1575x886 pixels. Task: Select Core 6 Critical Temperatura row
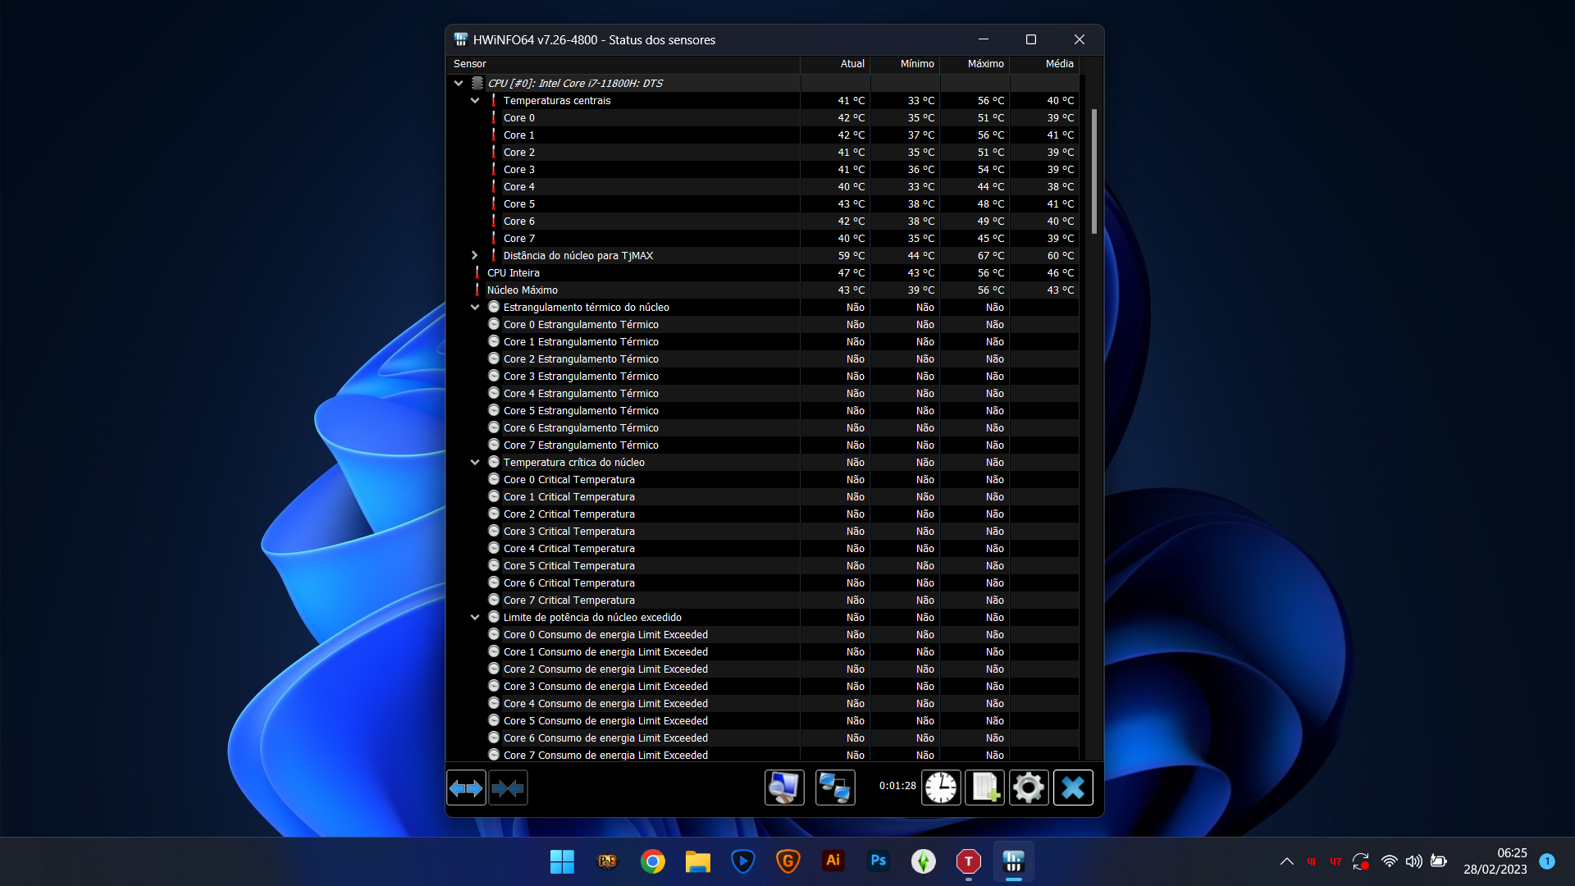(763, 582)
